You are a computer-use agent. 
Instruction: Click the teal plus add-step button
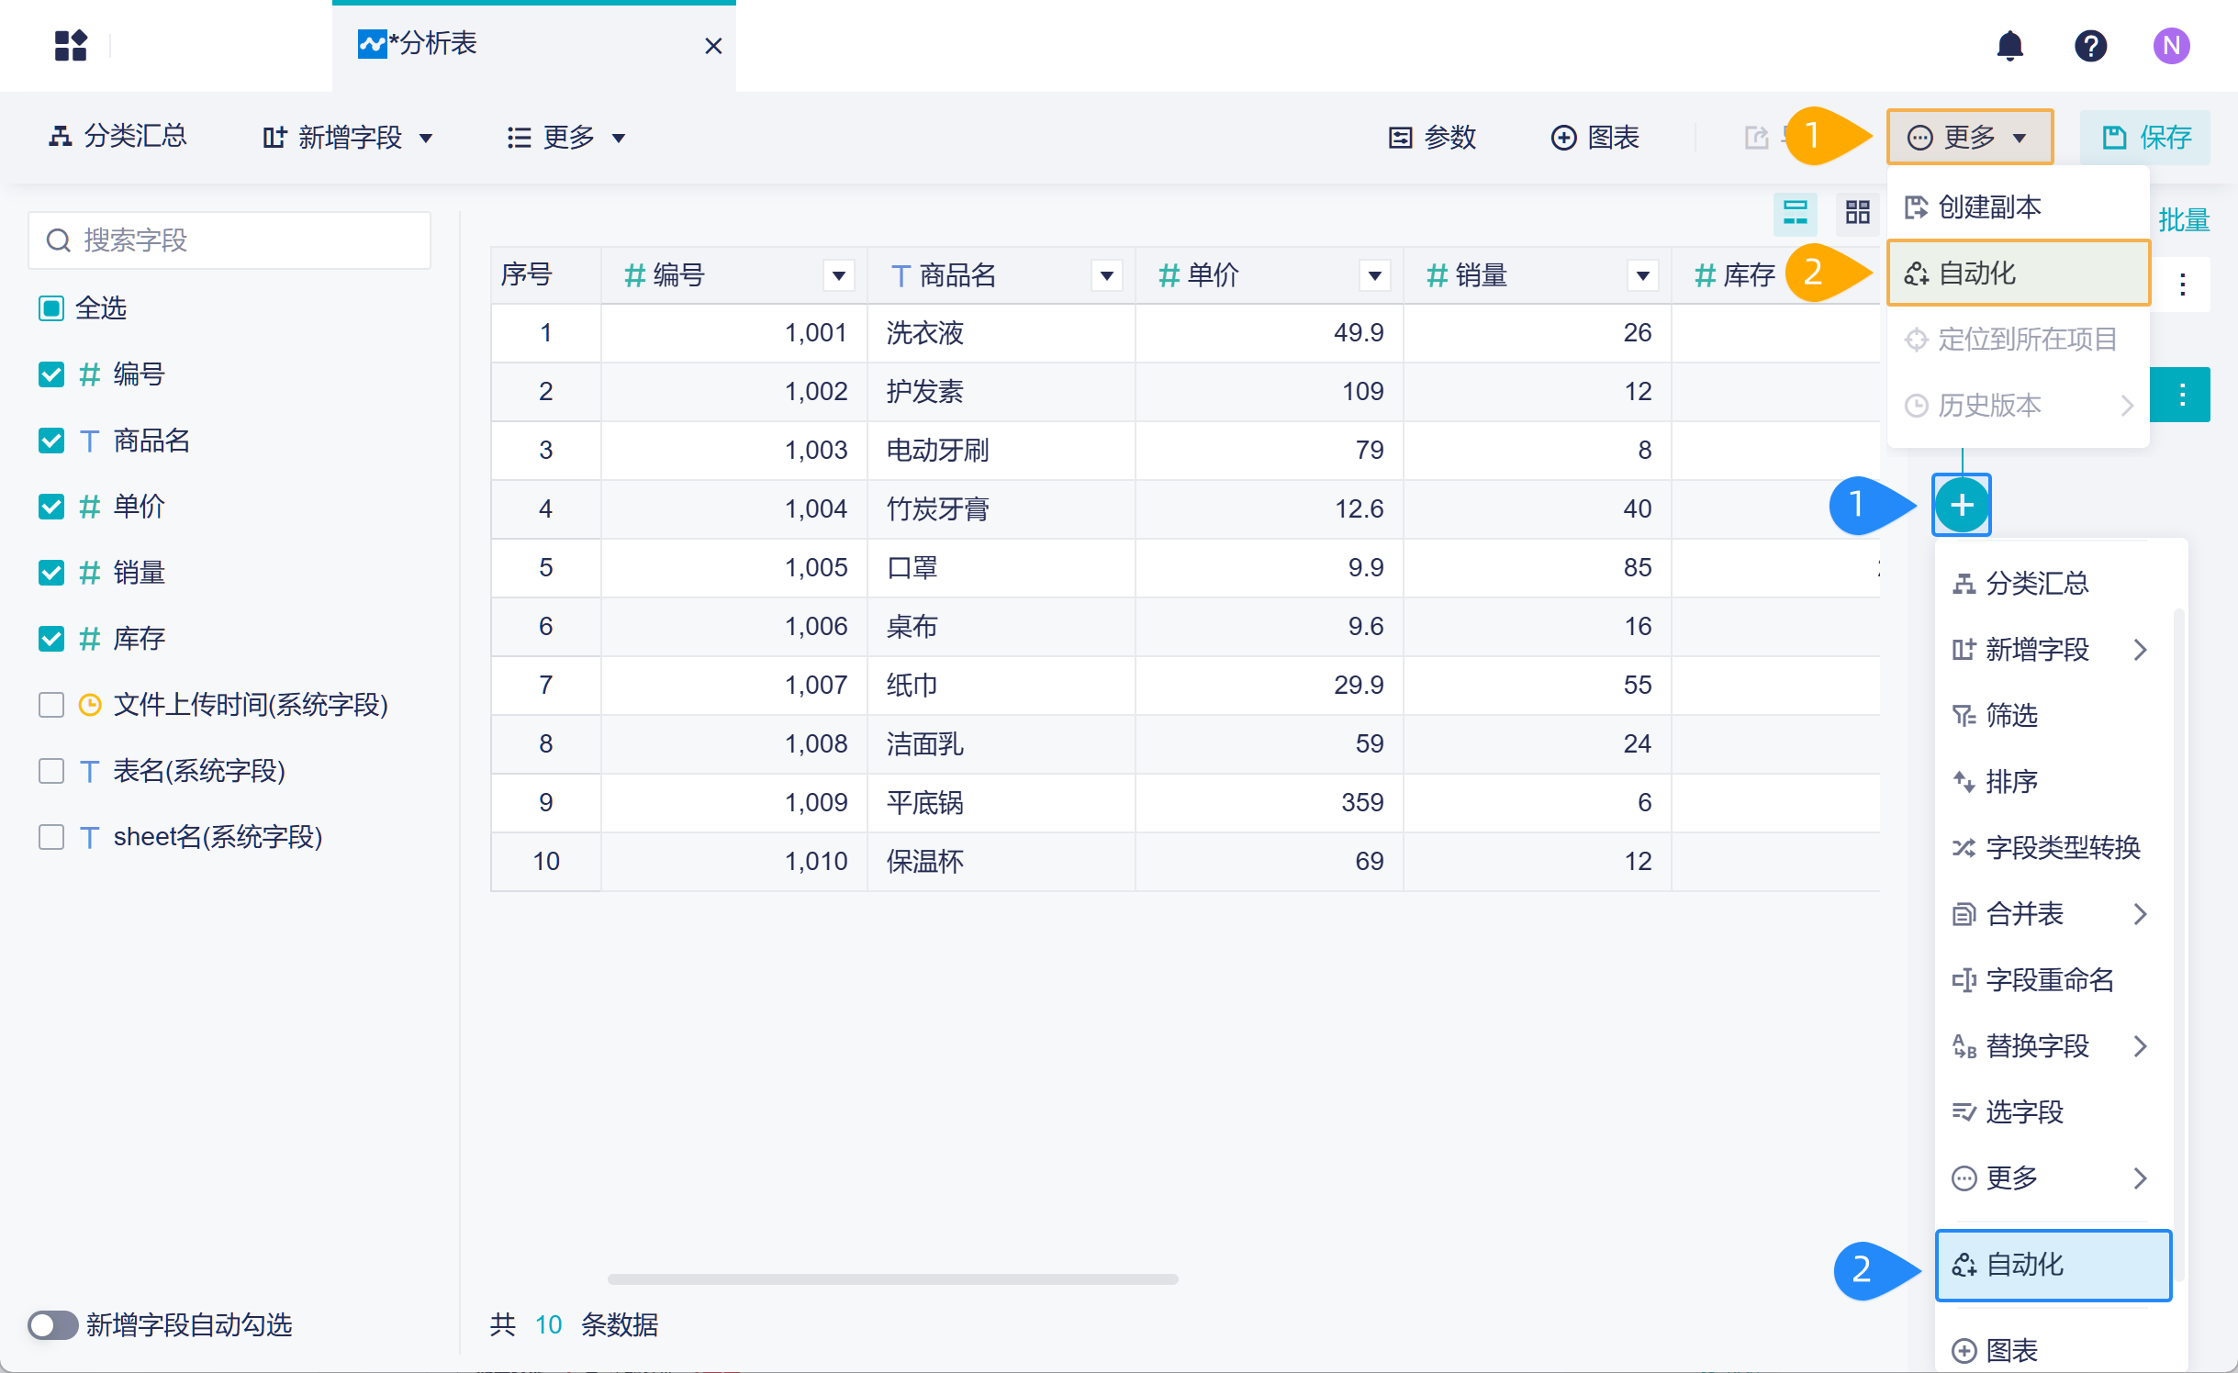[x=1962, y=505]
